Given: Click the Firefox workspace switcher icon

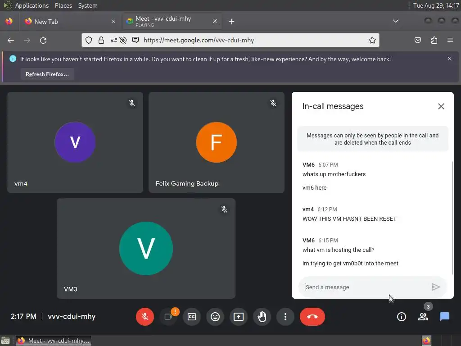Looking at the screenshot, I should (427, 341).
